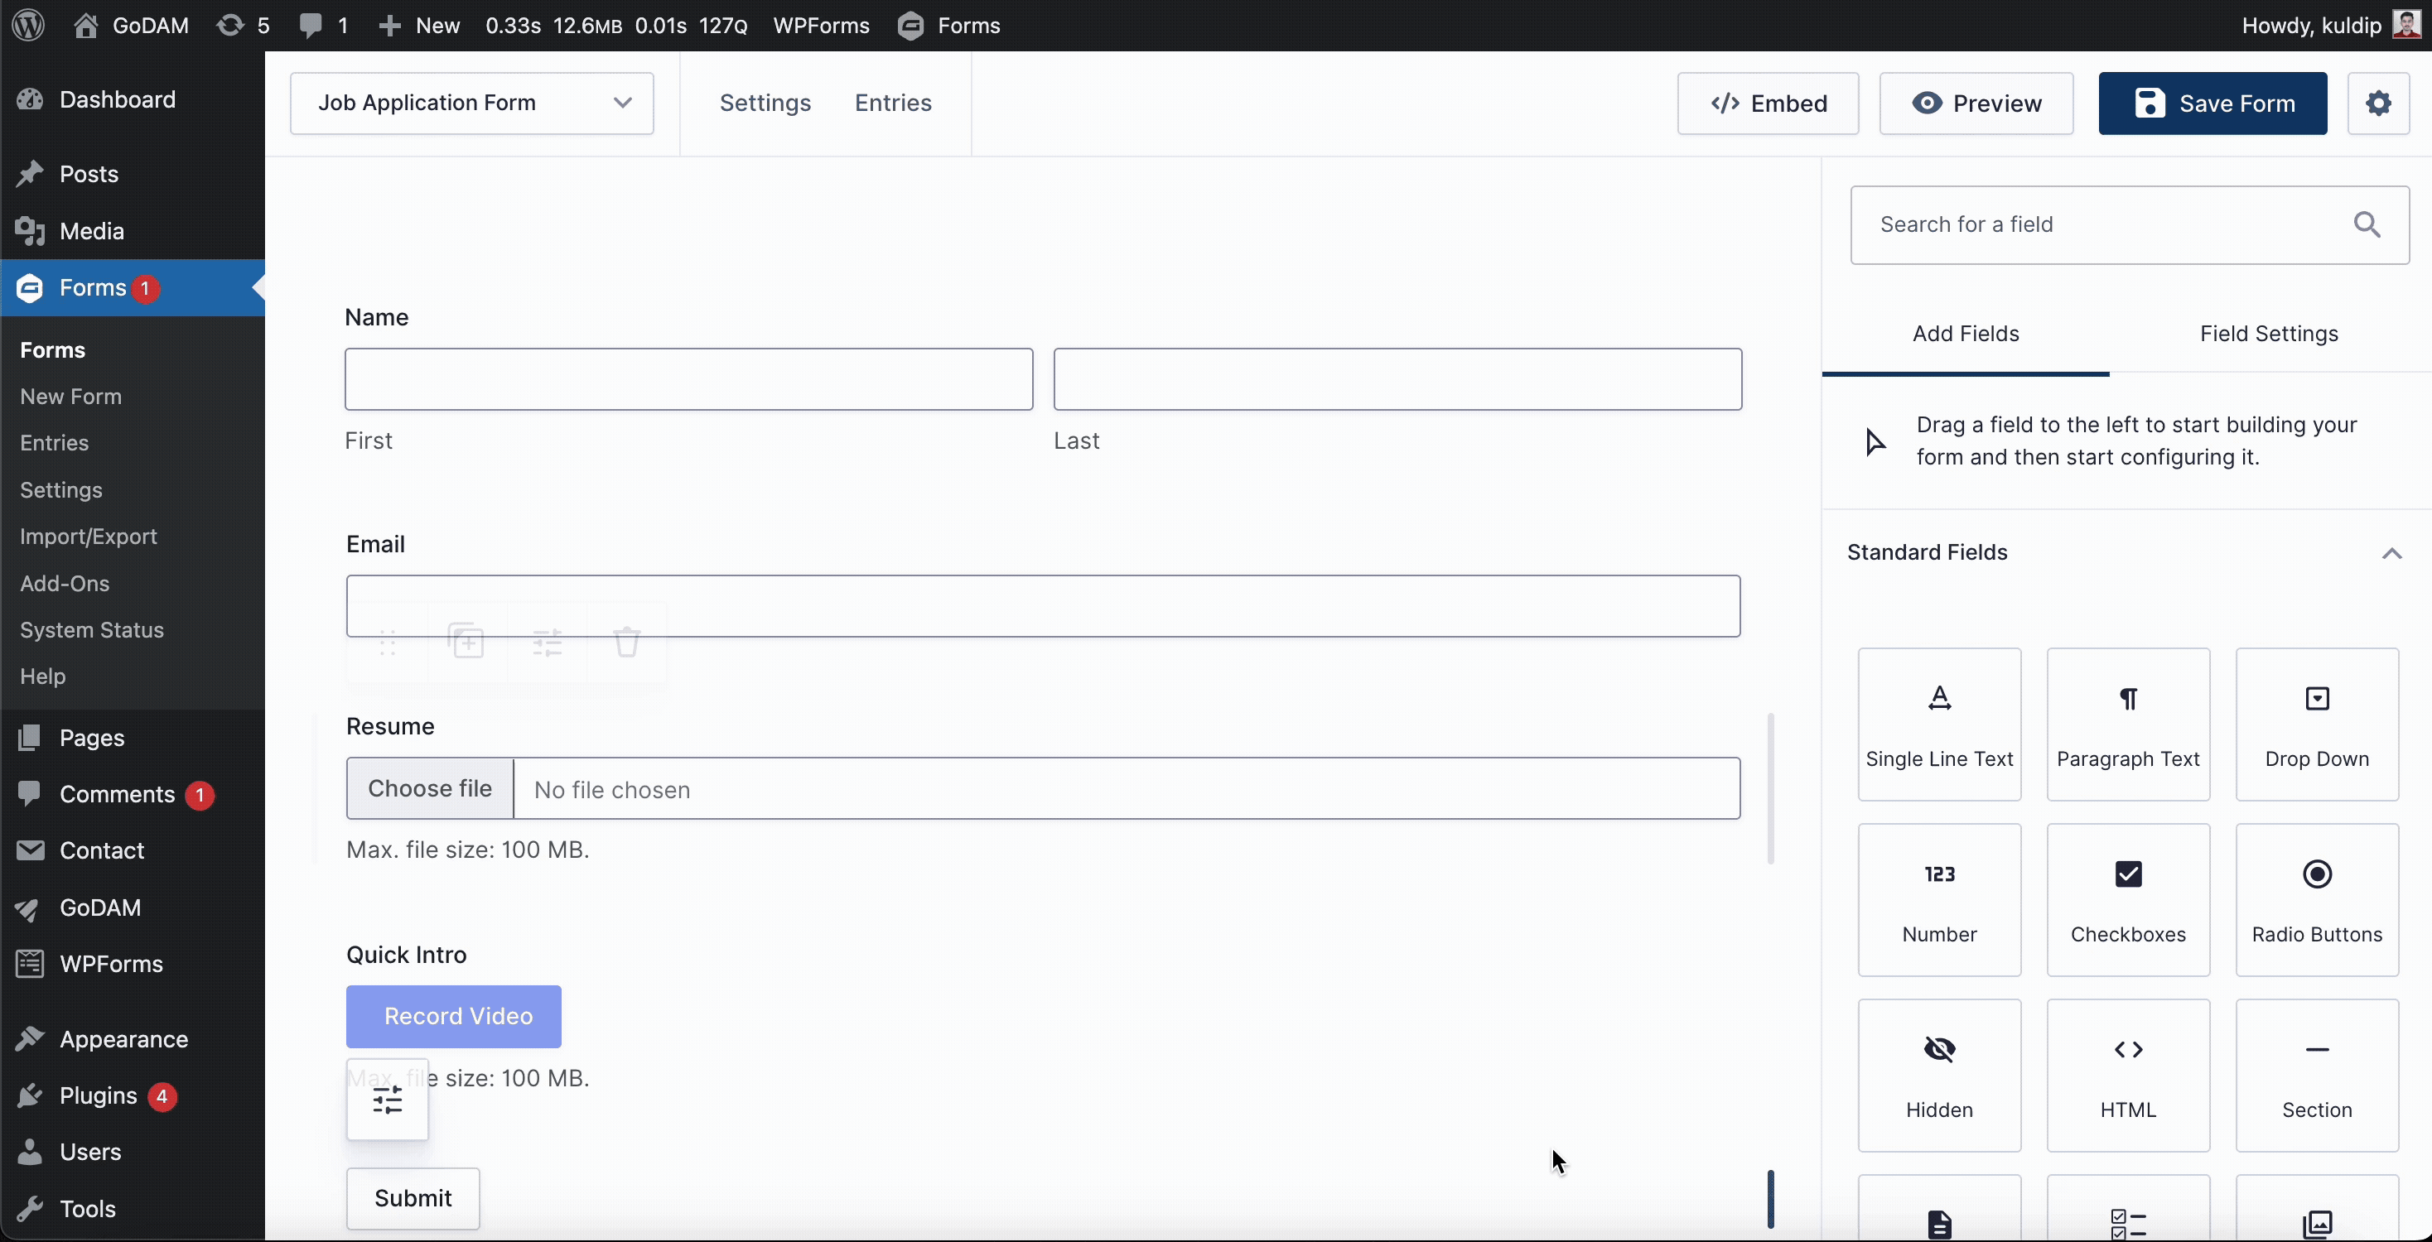The width and height of the screenshot is (2432, 1242).
Task: Click the Last name input
Action: pyautogui.click(x=1397, y=379)
